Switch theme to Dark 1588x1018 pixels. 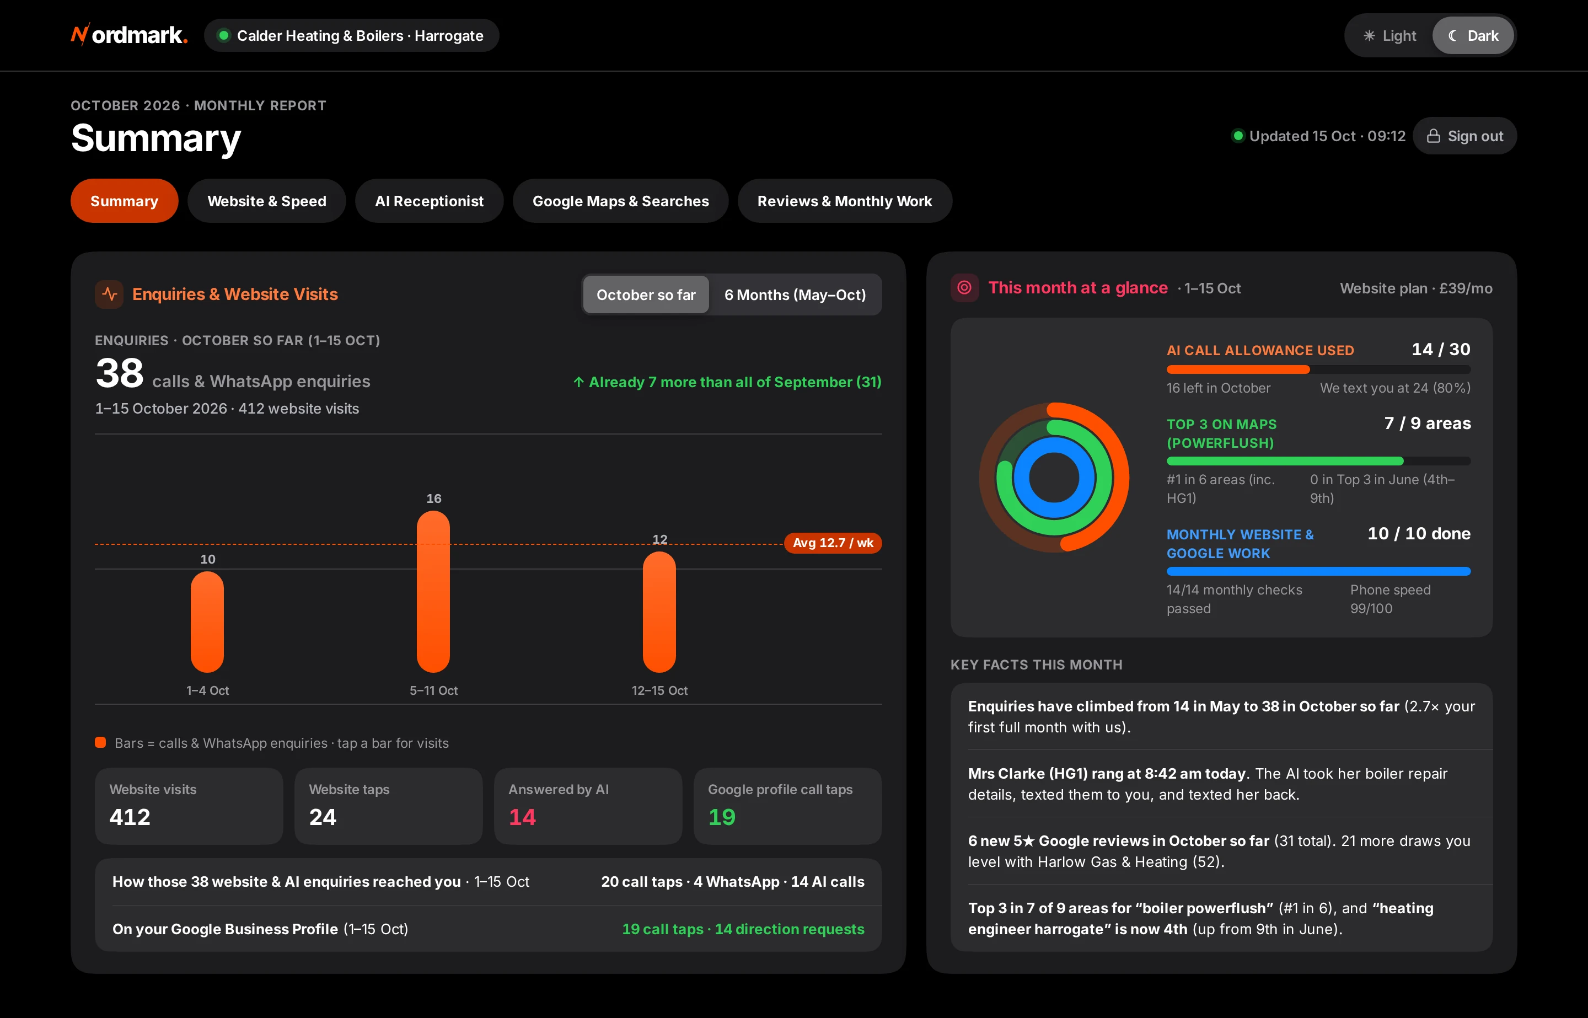pos(1472,36)
